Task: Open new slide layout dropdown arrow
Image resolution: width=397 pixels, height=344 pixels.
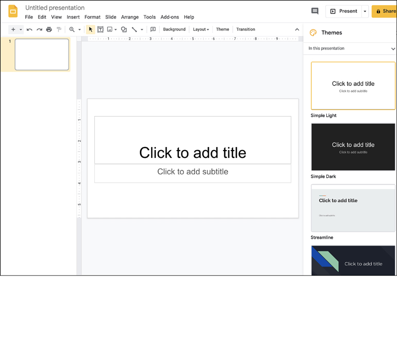Action: click(x=21, y=29)
